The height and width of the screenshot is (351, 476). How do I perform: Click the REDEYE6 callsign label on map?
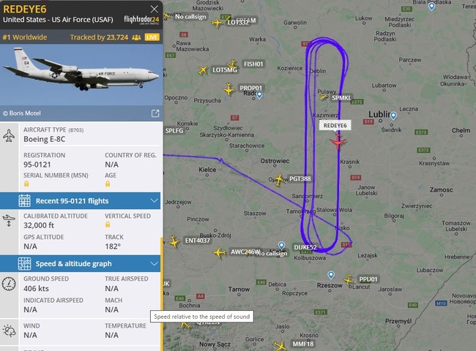[335, 126]
